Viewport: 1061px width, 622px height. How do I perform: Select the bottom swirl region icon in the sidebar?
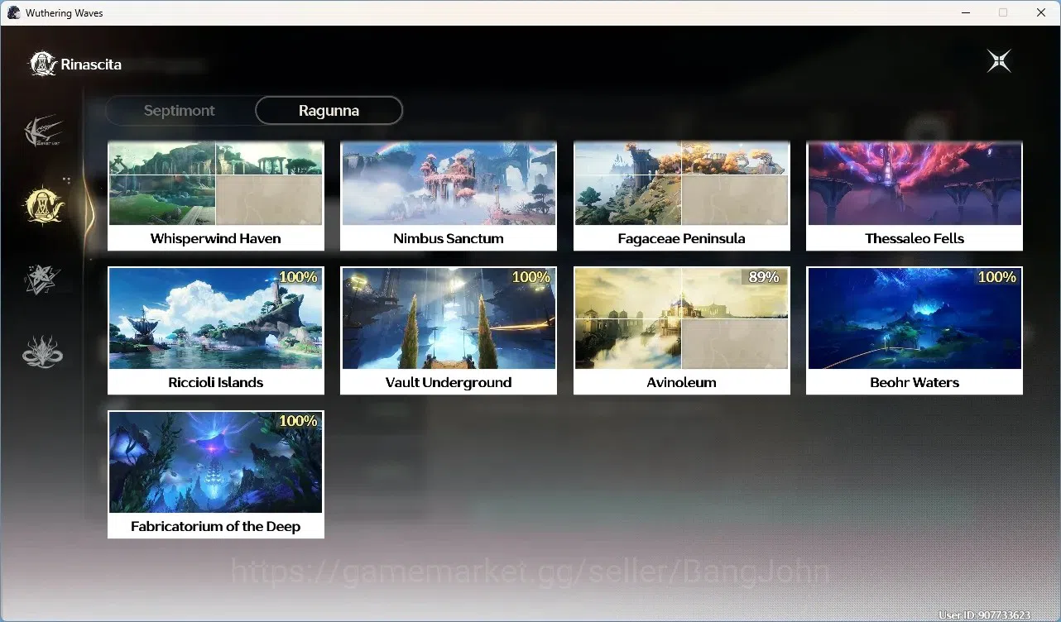(x=43, y=352)
